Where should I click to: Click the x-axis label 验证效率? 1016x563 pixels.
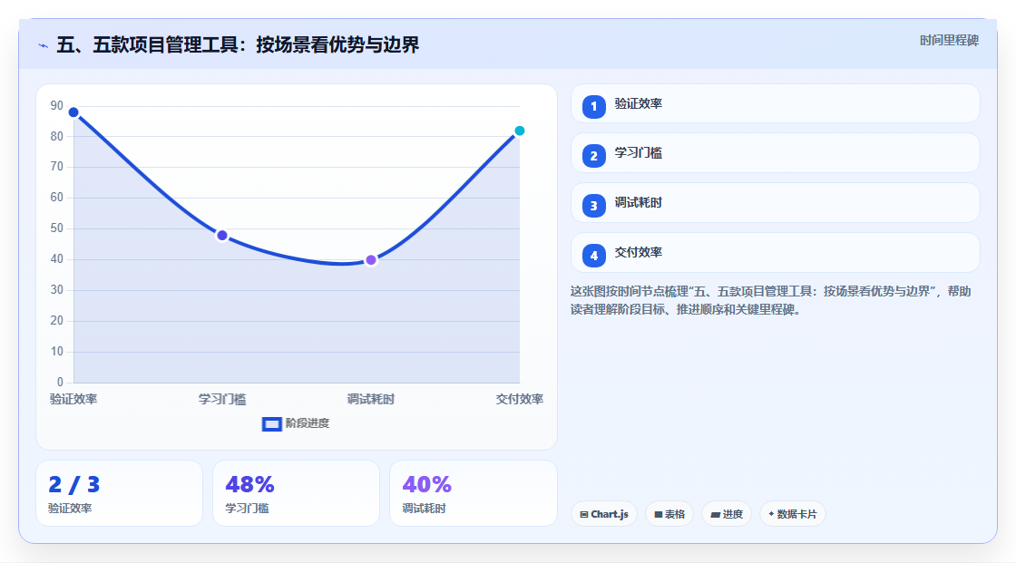(x=73, y=399)
